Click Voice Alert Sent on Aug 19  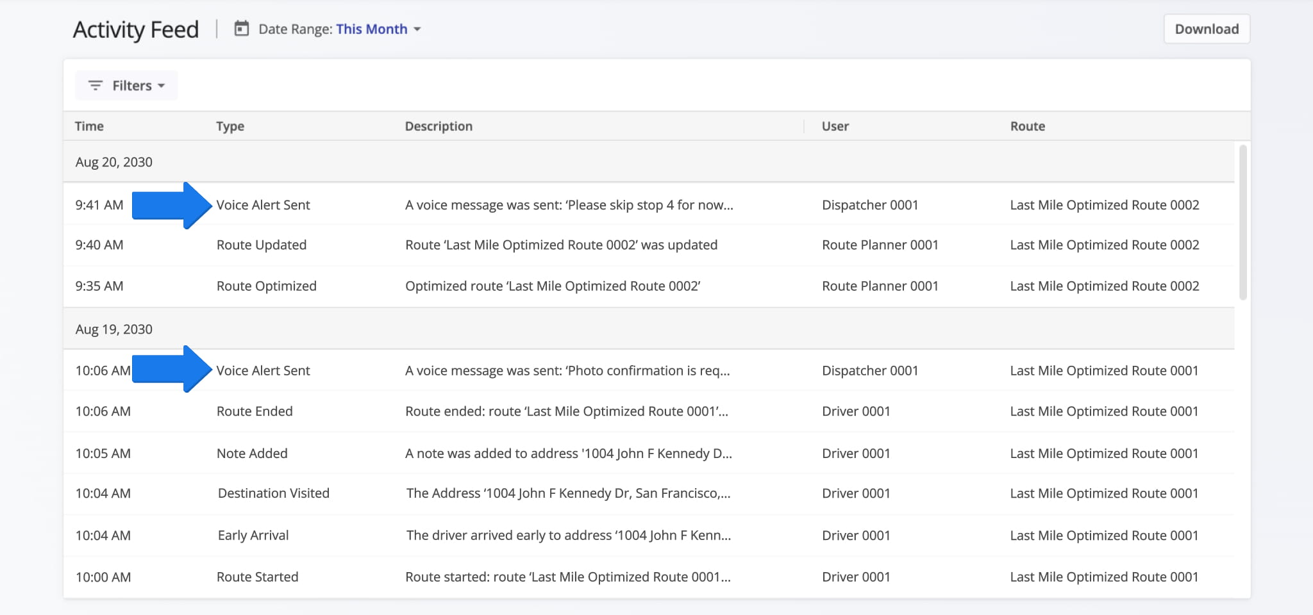point(263,370)
